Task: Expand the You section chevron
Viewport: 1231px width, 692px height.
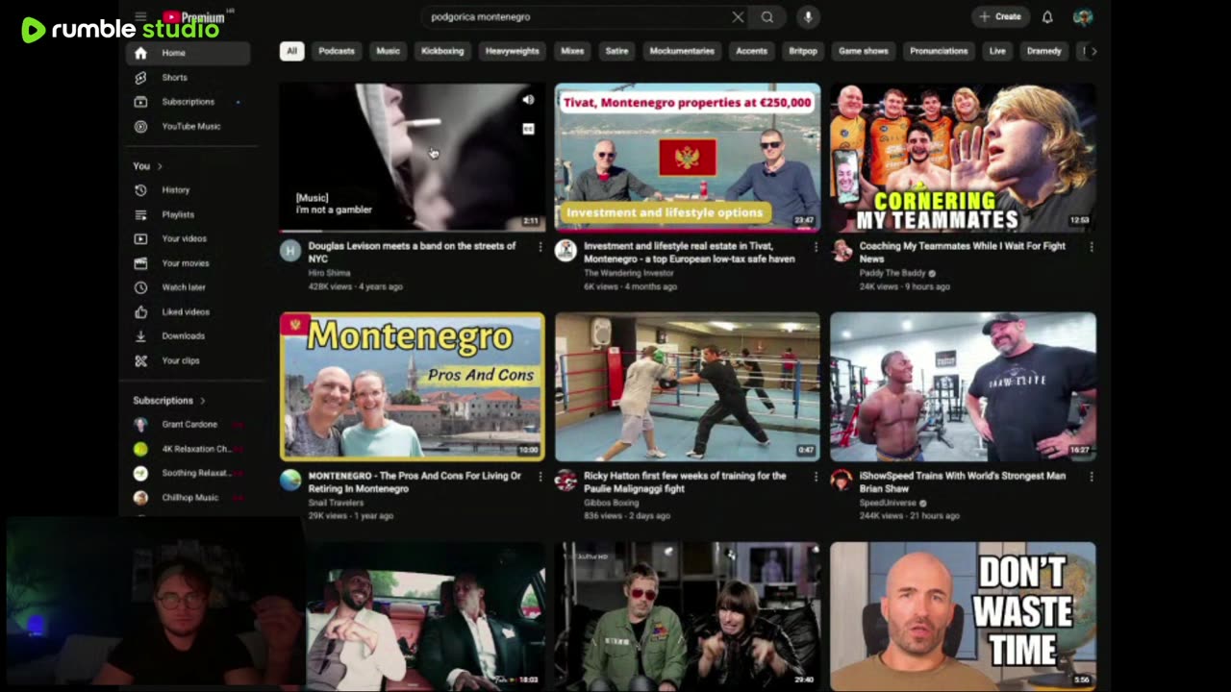Action: point(160,166)
